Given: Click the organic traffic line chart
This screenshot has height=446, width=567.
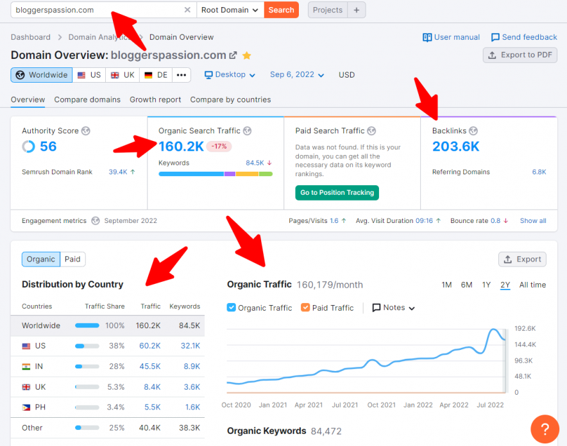Looking at the screenshot, I should point(366,360).
